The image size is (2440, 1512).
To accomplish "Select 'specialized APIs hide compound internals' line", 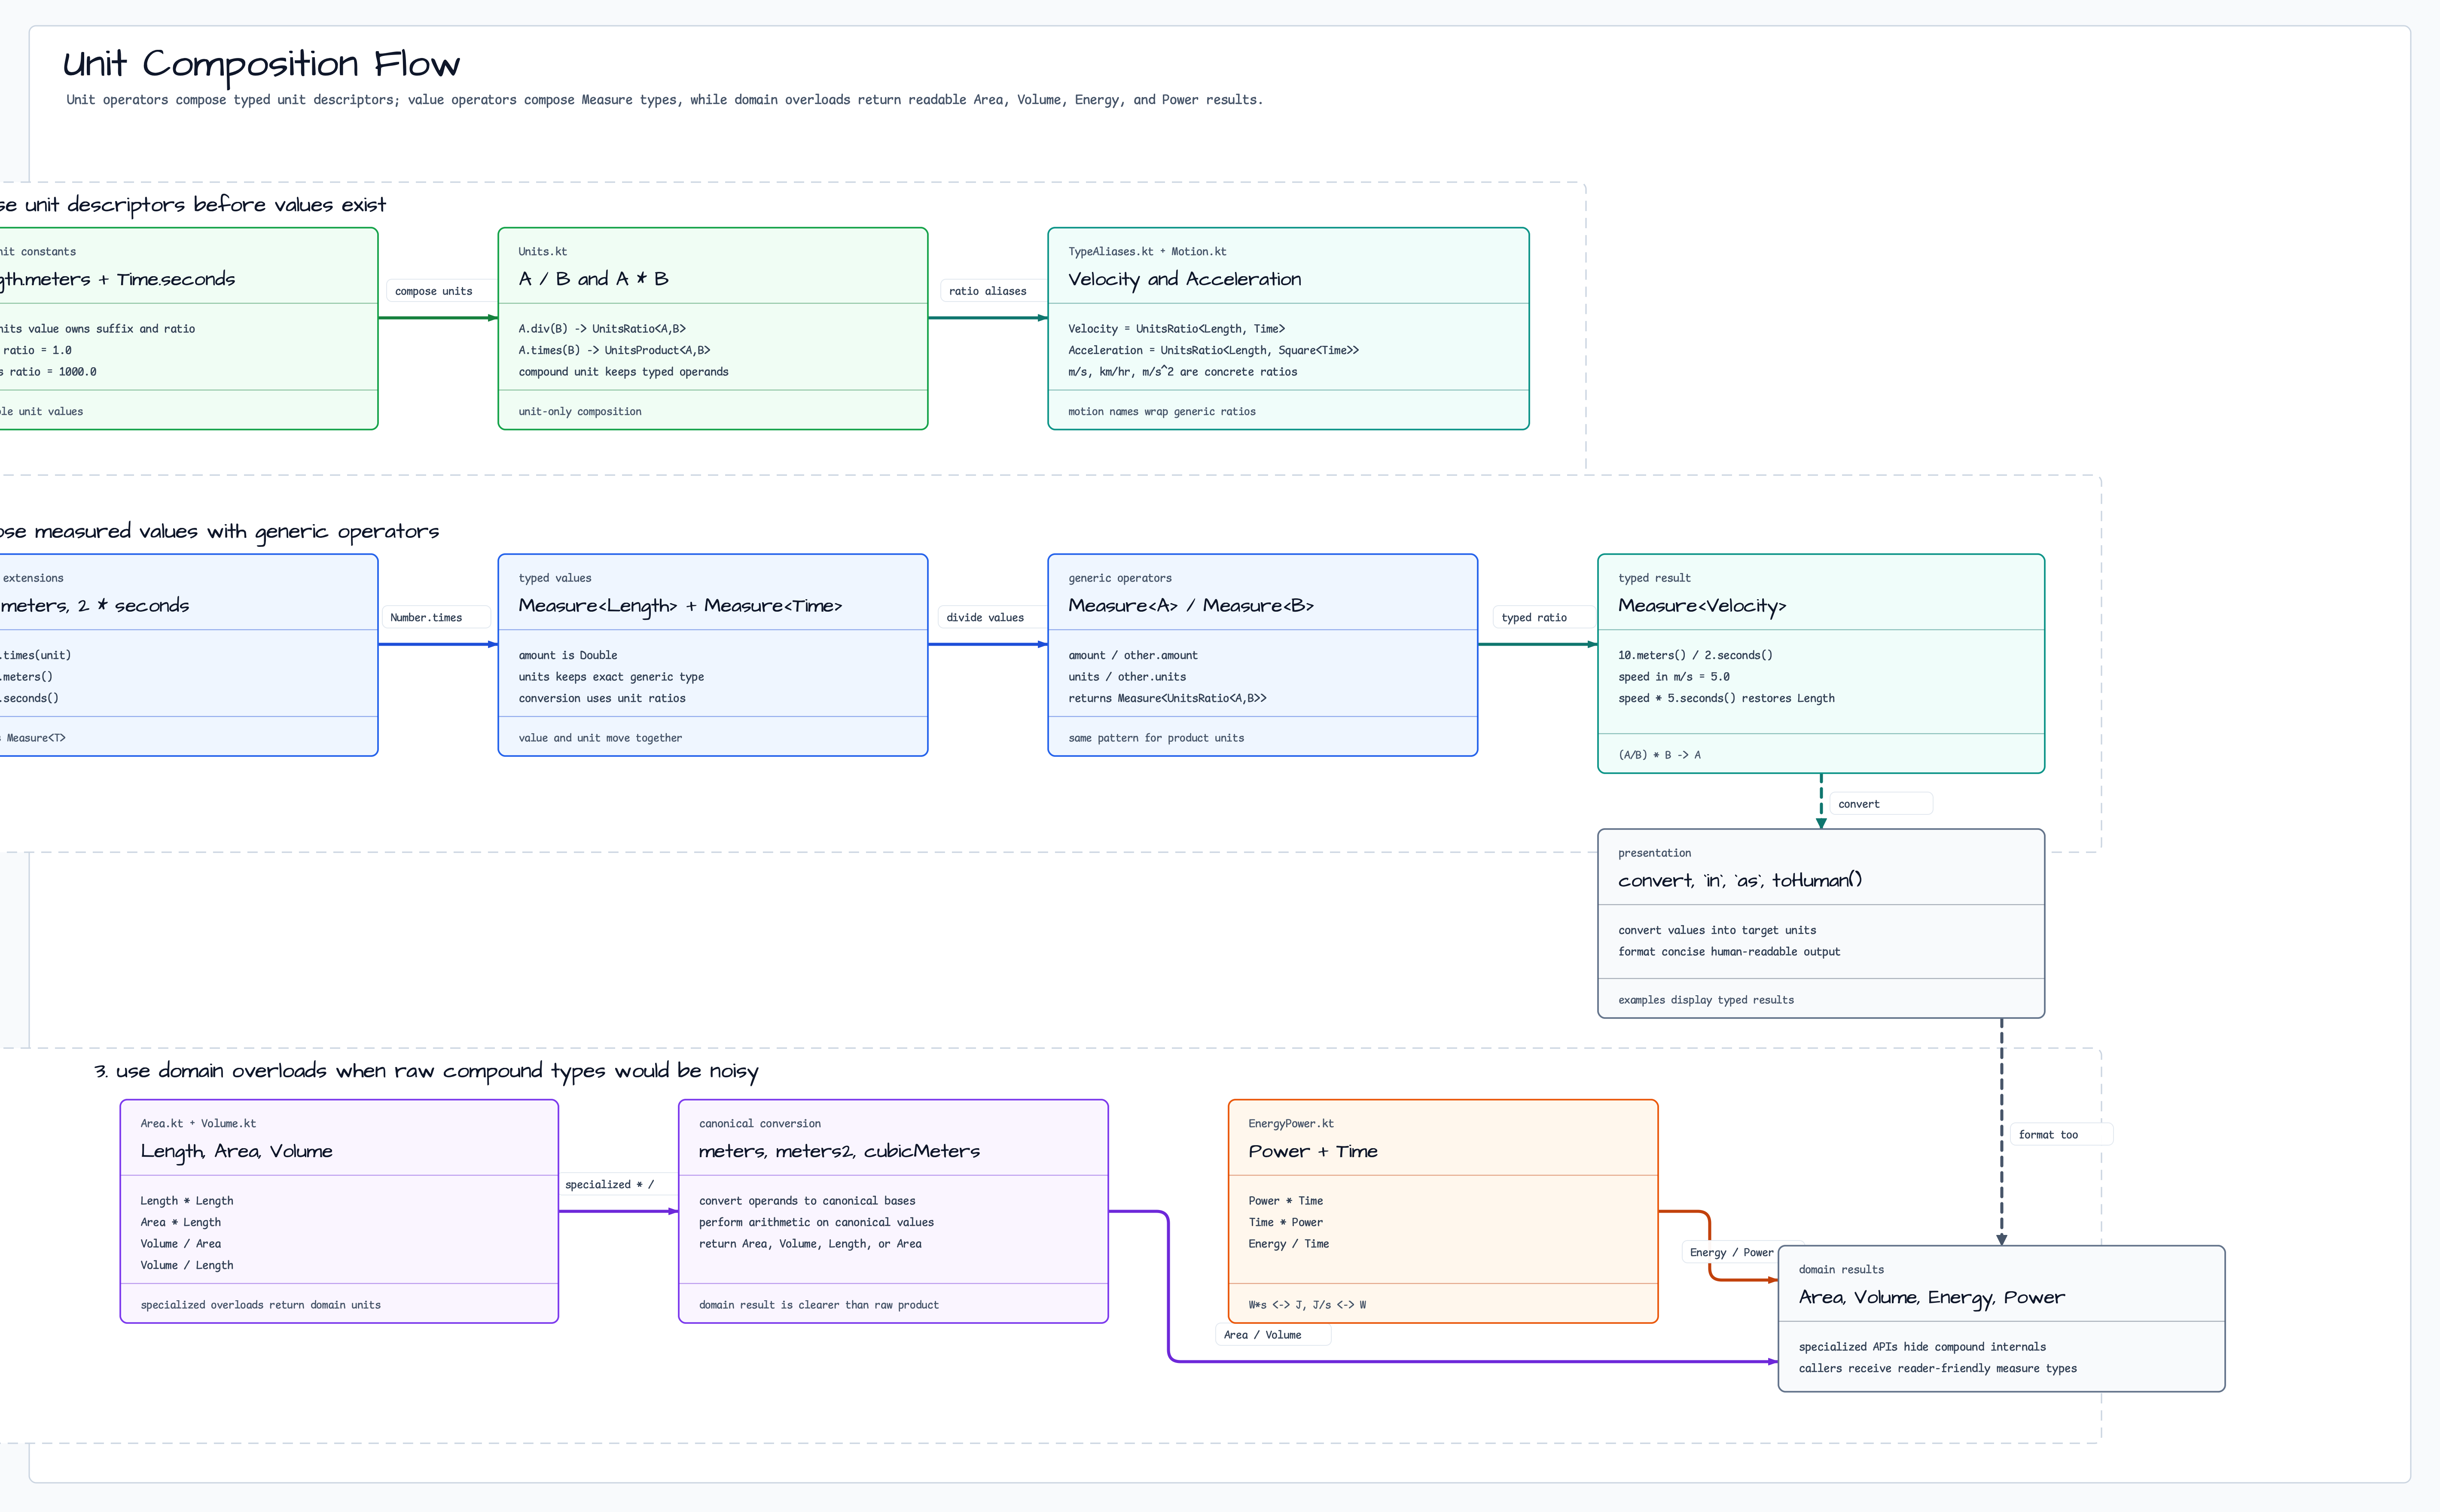I will 1922,1348.
